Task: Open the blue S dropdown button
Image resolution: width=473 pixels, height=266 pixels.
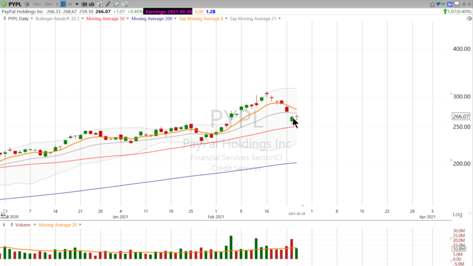Action: click(450, 4)
